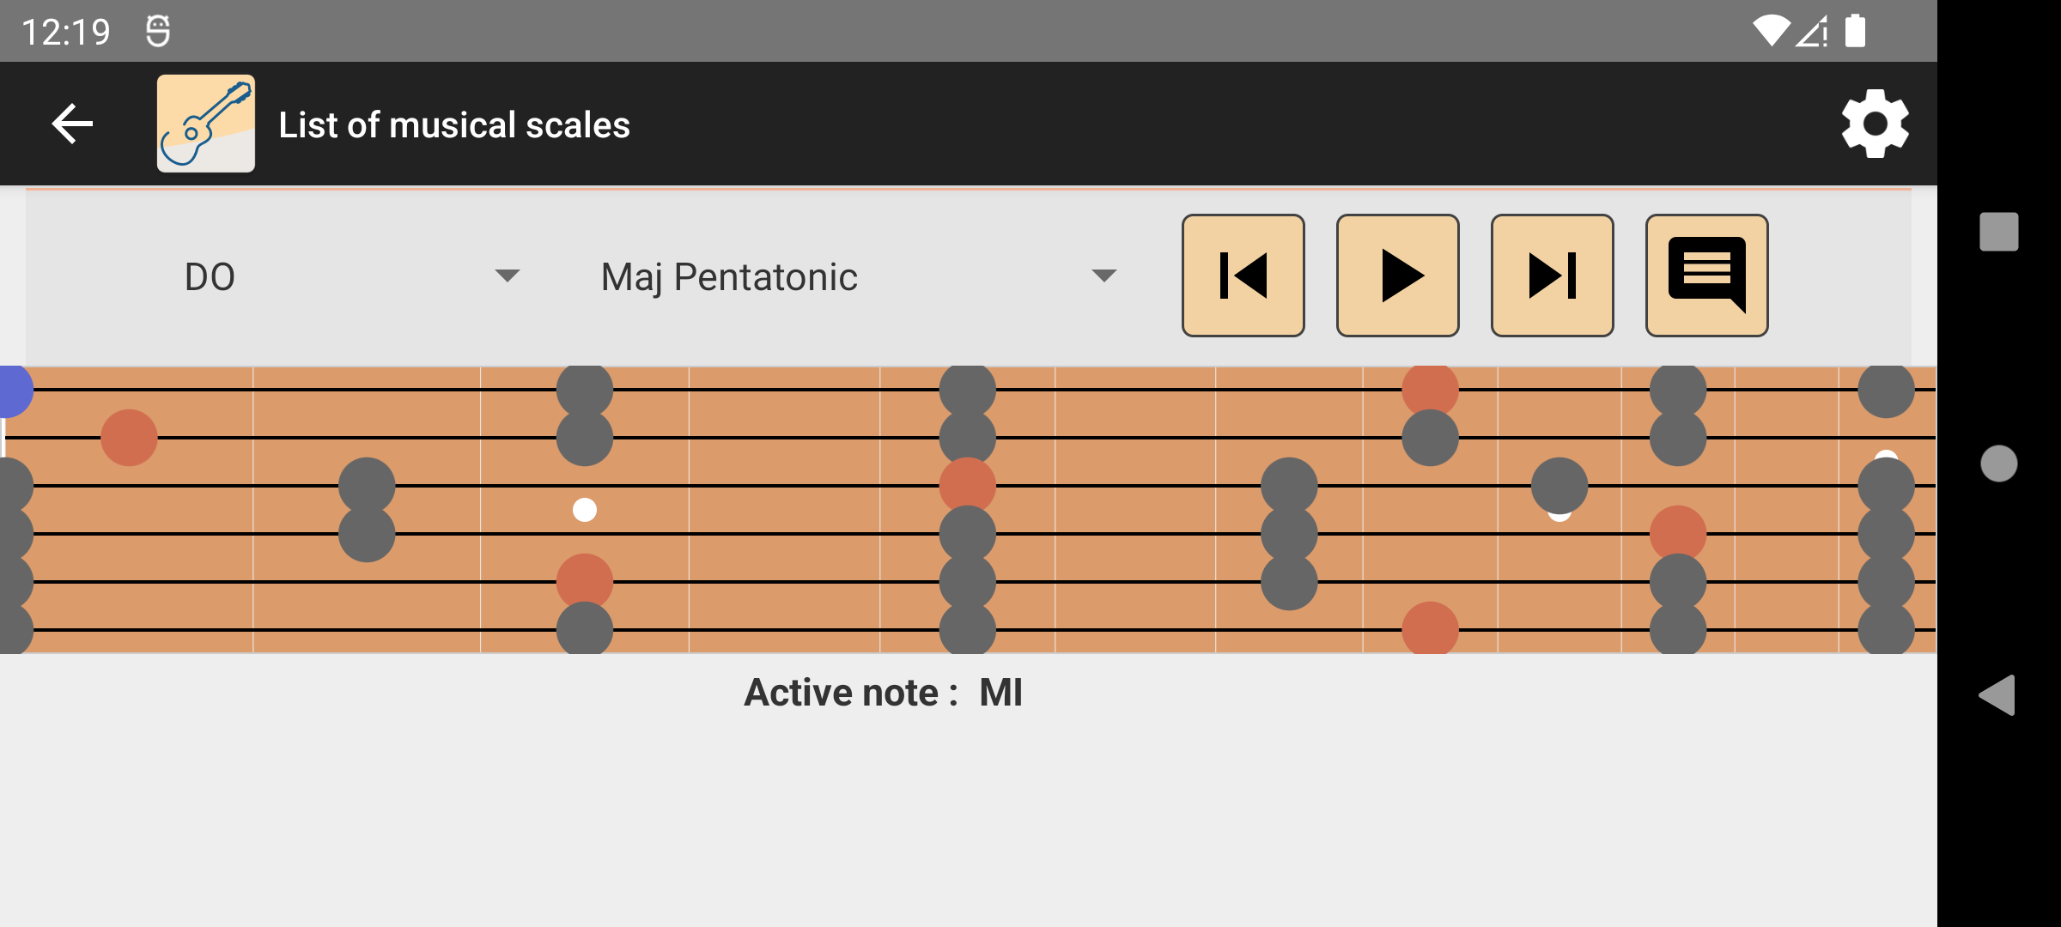
Task: Expand the scale selector chevron arrow
Action: 1106,275
